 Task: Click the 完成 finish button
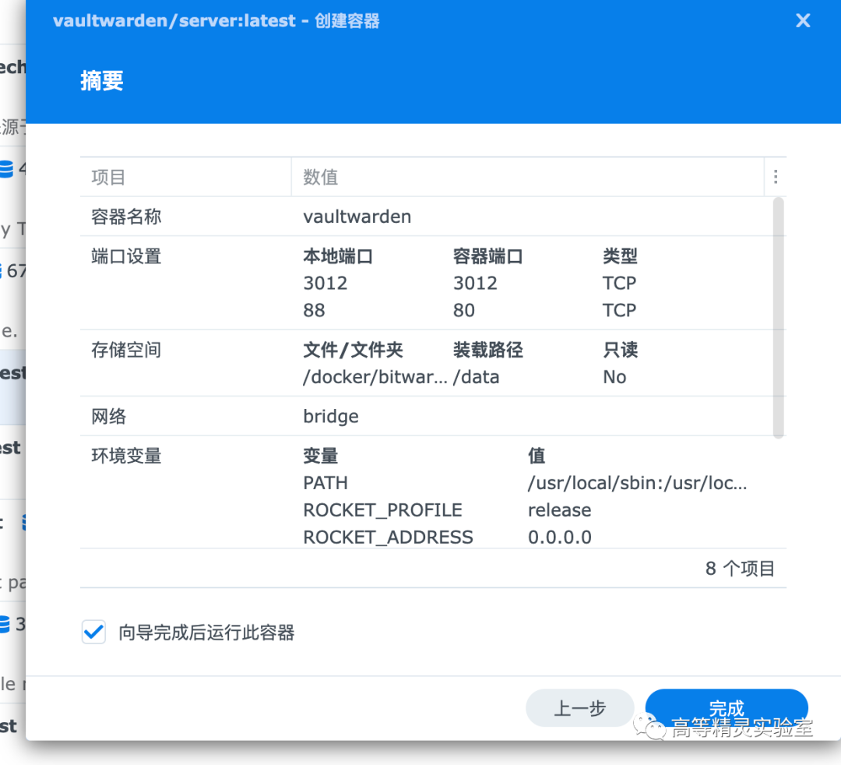pyautogui.click(x=727, y=708)
